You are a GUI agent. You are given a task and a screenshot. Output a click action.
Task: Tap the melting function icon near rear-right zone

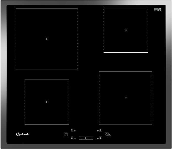click(98, 131)
